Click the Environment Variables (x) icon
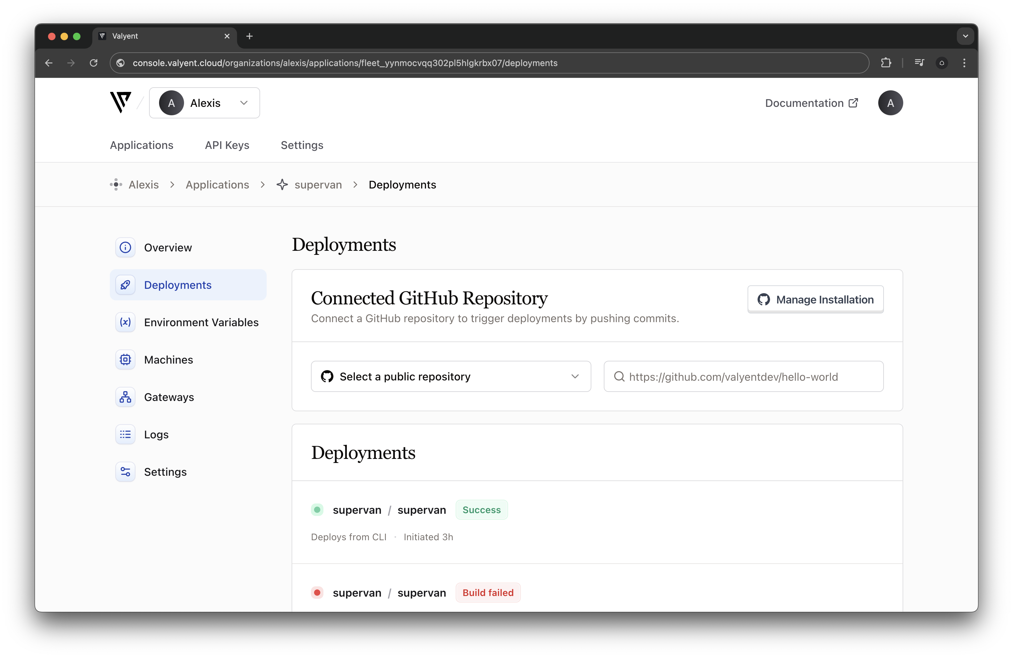The height and width of the screenshot is (658, 1013). point(125,322)
